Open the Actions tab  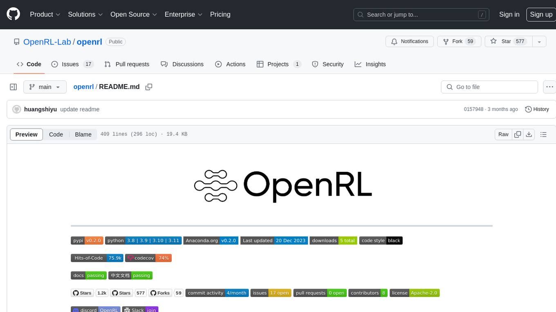[230, 64]
